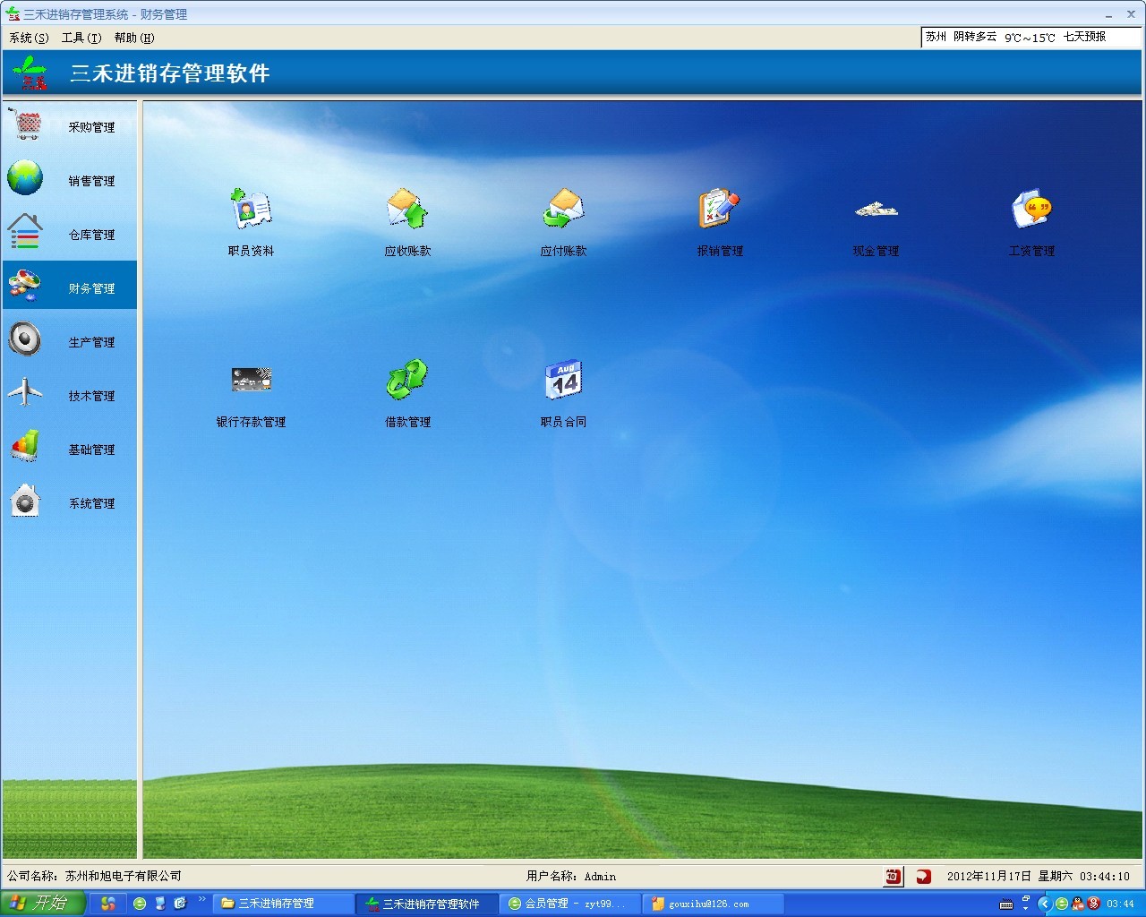Viewport: 1146px width, 917px height.
Task: Select 仓库管理 in the sidebar
Action: [70, 234]
